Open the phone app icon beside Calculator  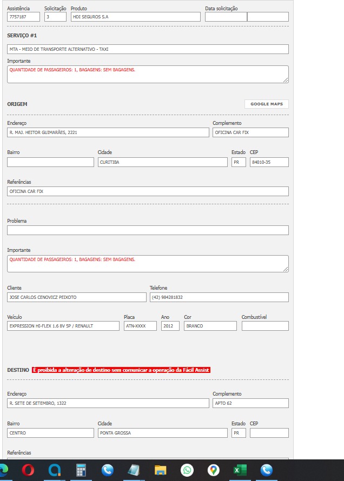click(x=108, y=470)
